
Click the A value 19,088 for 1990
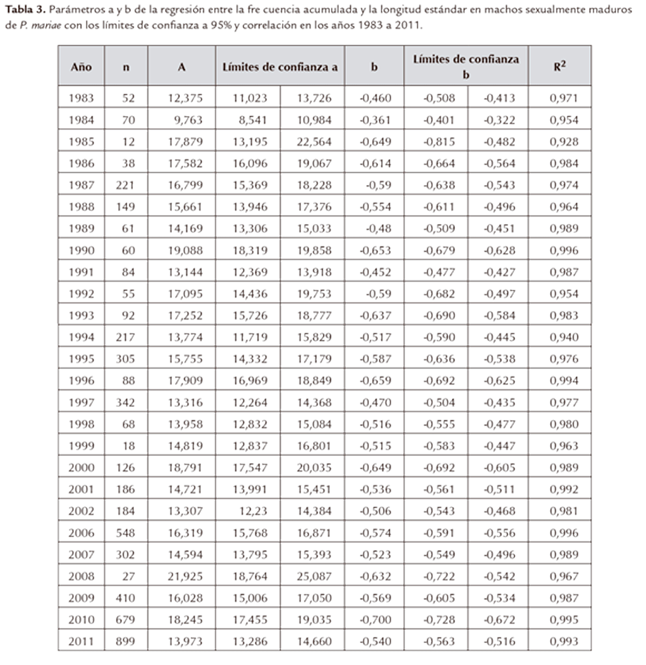point(185,250)
